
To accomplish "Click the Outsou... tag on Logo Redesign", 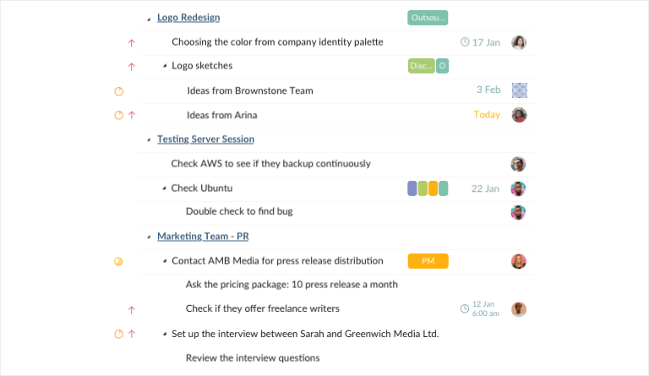I will pos(428,18).
